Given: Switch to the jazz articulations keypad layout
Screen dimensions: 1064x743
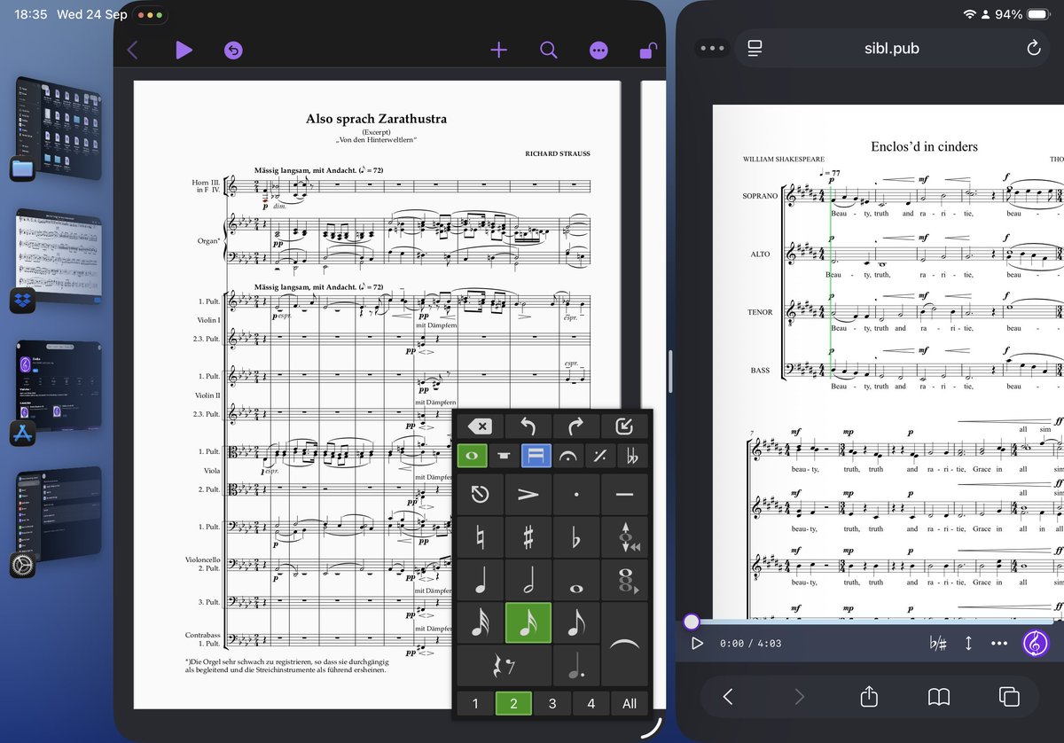Looking at the screenshot, I should tap(599, 456).
